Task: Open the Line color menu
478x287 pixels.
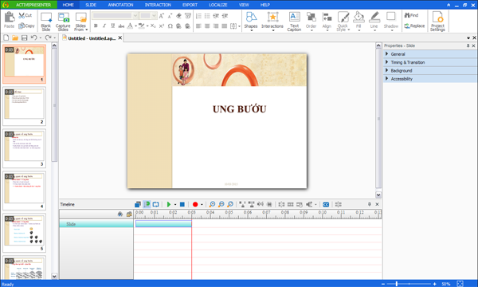Action: coord(374,22)
